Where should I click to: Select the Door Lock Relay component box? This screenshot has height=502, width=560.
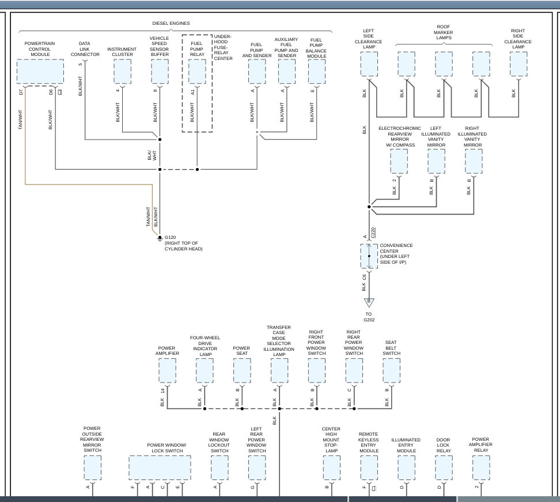[444, 467]
